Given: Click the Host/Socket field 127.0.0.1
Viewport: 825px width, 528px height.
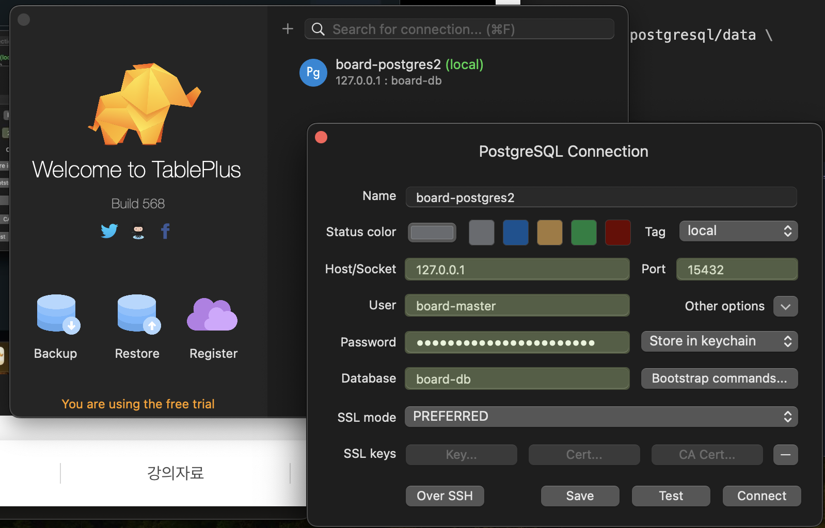Looking at the screenshot, I should tap(517, 269).
